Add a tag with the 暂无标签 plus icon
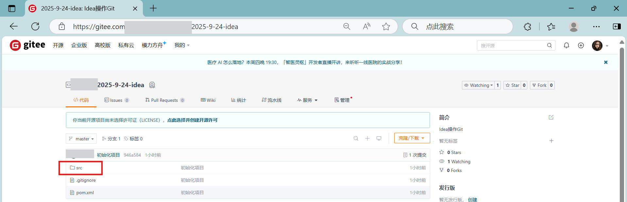 [551, 141]
